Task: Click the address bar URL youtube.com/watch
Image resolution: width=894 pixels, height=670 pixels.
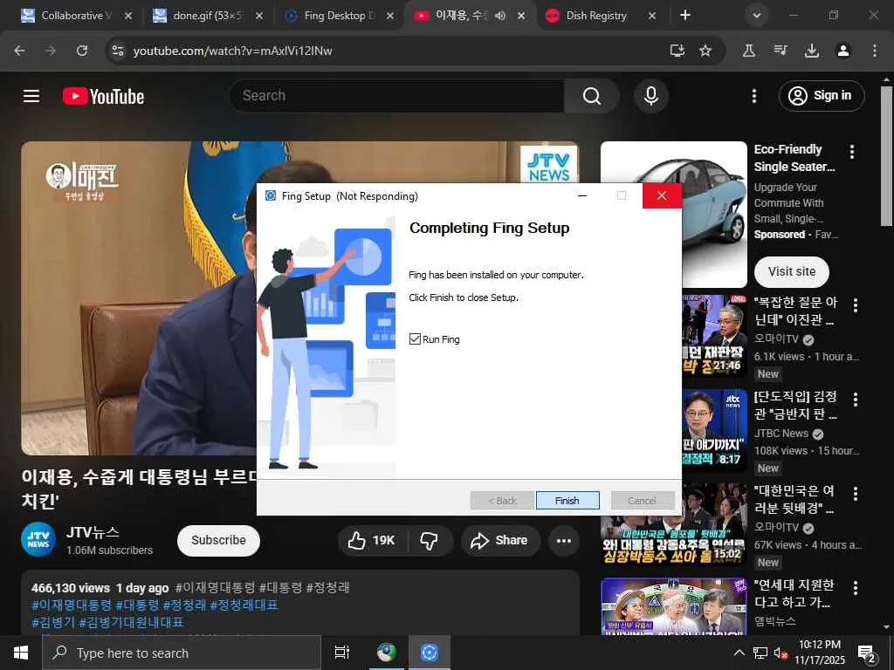Action: point(232,51)
